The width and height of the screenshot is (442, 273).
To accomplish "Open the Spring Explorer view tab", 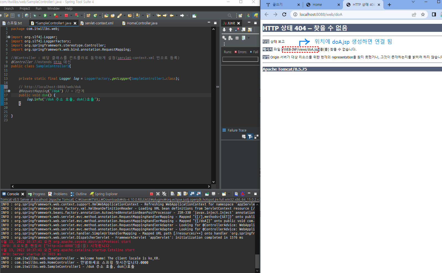I will tap(104, 194).
